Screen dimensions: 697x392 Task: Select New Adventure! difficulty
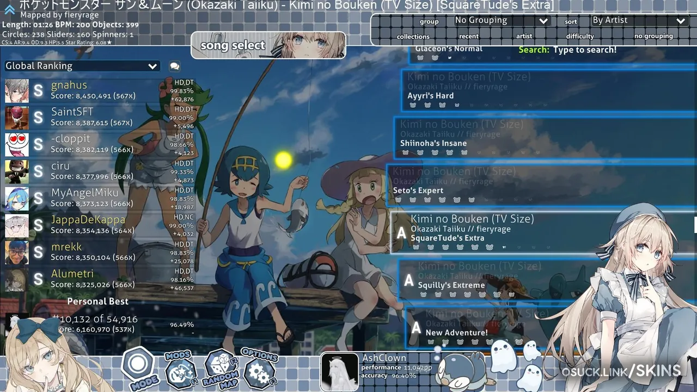point(551,327)
